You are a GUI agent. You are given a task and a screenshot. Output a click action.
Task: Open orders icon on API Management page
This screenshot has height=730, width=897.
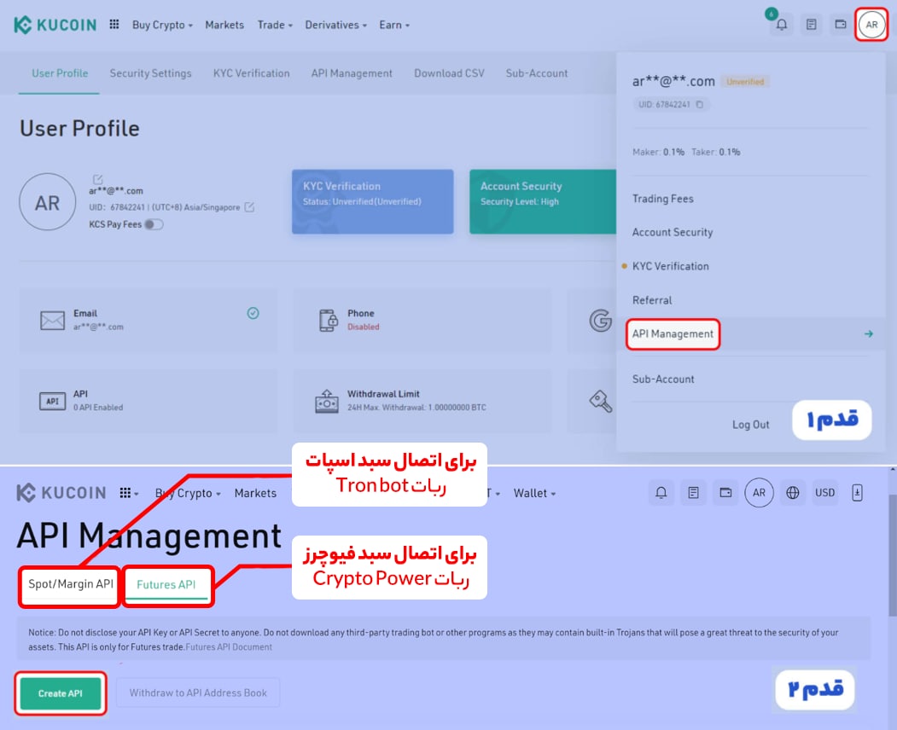coord(693,492)
